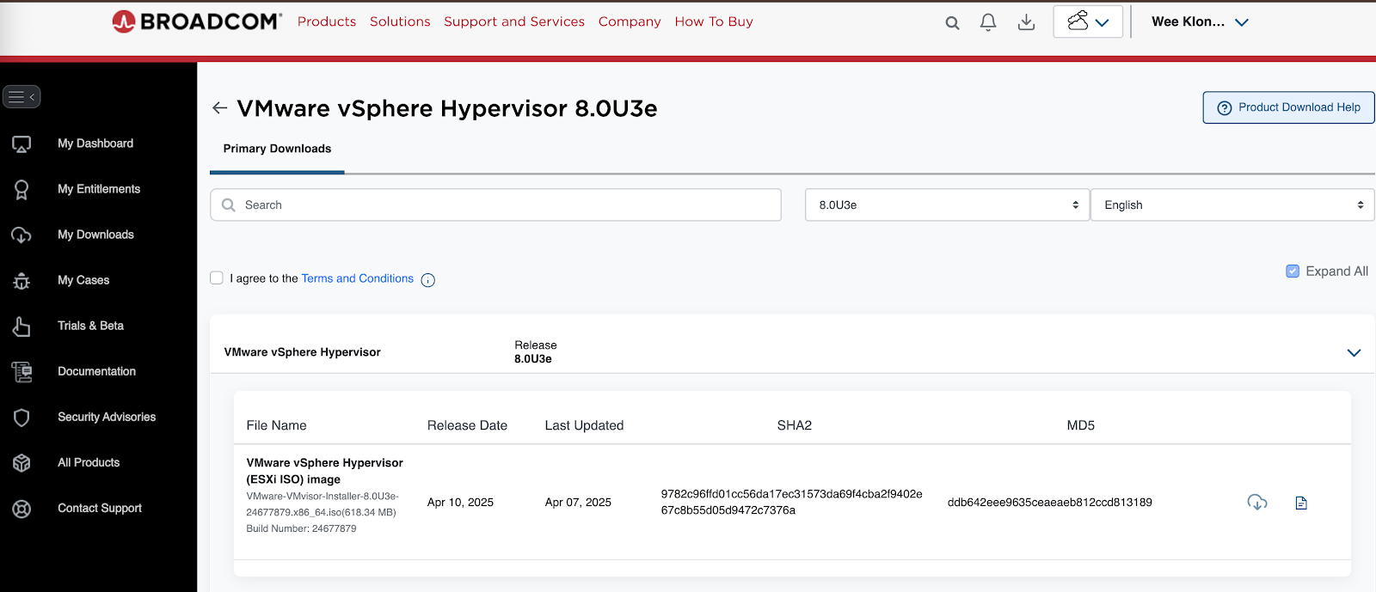This screenshot has height=592, width=1376.
Task: Click the search icon in search field
Action: coord(229,205)
